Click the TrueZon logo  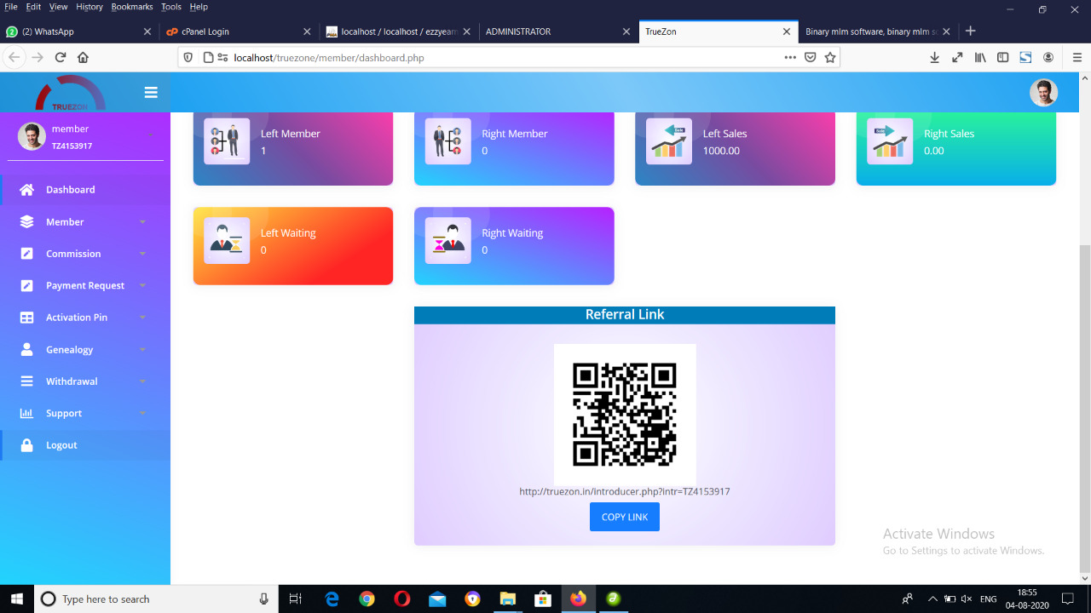[70, 94]
